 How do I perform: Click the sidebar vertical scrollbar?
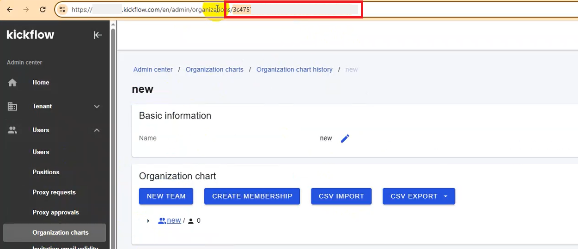(113, 138)
